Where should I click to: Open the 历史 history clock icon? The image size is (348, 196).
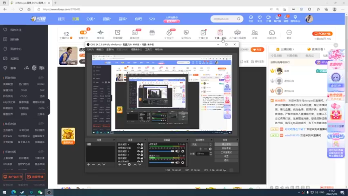click(251, 19)
